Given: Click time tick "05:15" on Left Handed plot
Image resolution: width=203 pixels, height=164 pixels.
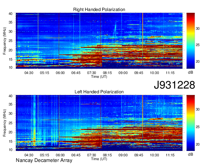Looking at the screenshot, I should click(44, 155).
